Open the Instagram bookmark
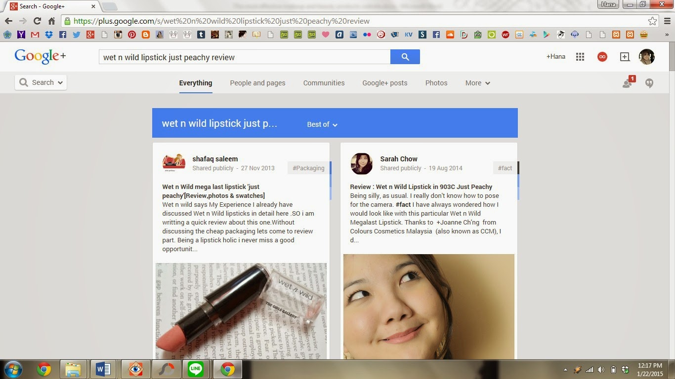 (x=118, y=35)
